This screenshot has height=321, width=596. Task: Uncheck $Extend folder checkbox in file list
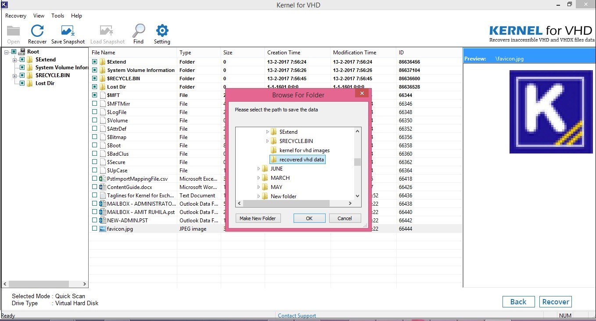(x=94, y=62)
